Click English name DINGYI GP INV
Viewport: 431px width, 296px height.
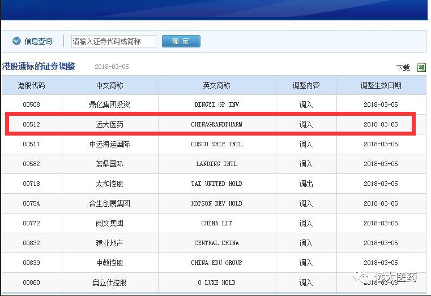pyautogui.click(x=216, y=105)
